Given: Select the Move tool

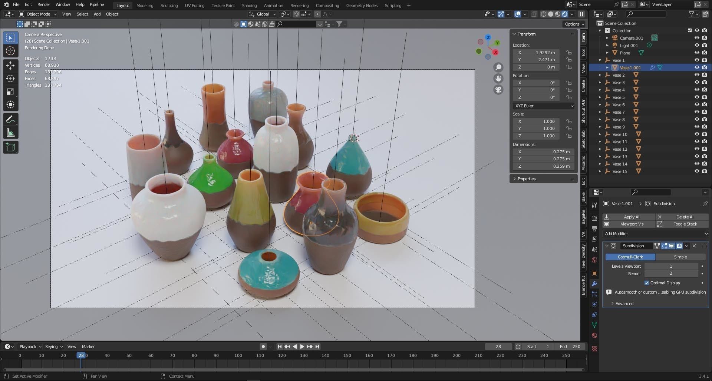Looking at the screenshot, I should pyautogui.click(x=10, y=66).
